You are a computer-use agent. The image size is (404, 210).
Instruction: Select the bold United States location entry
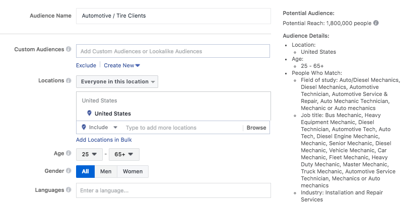(x=113, y=114)
